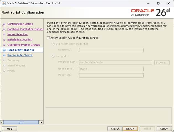This screenshot has height=132, width=174.
Task: Click the sudo User name field
Action: (x=111, y=69)
